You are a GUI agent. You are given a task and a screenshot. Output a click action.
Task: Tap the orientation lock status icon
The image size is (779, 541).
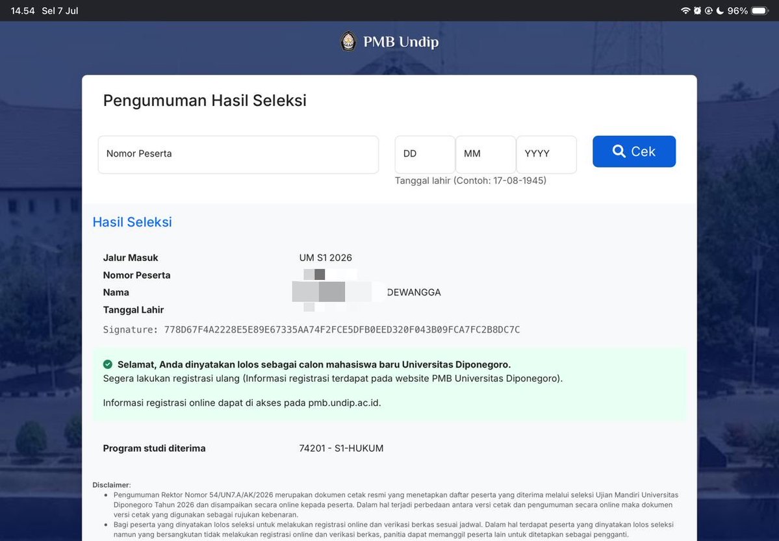pos(709,10)
